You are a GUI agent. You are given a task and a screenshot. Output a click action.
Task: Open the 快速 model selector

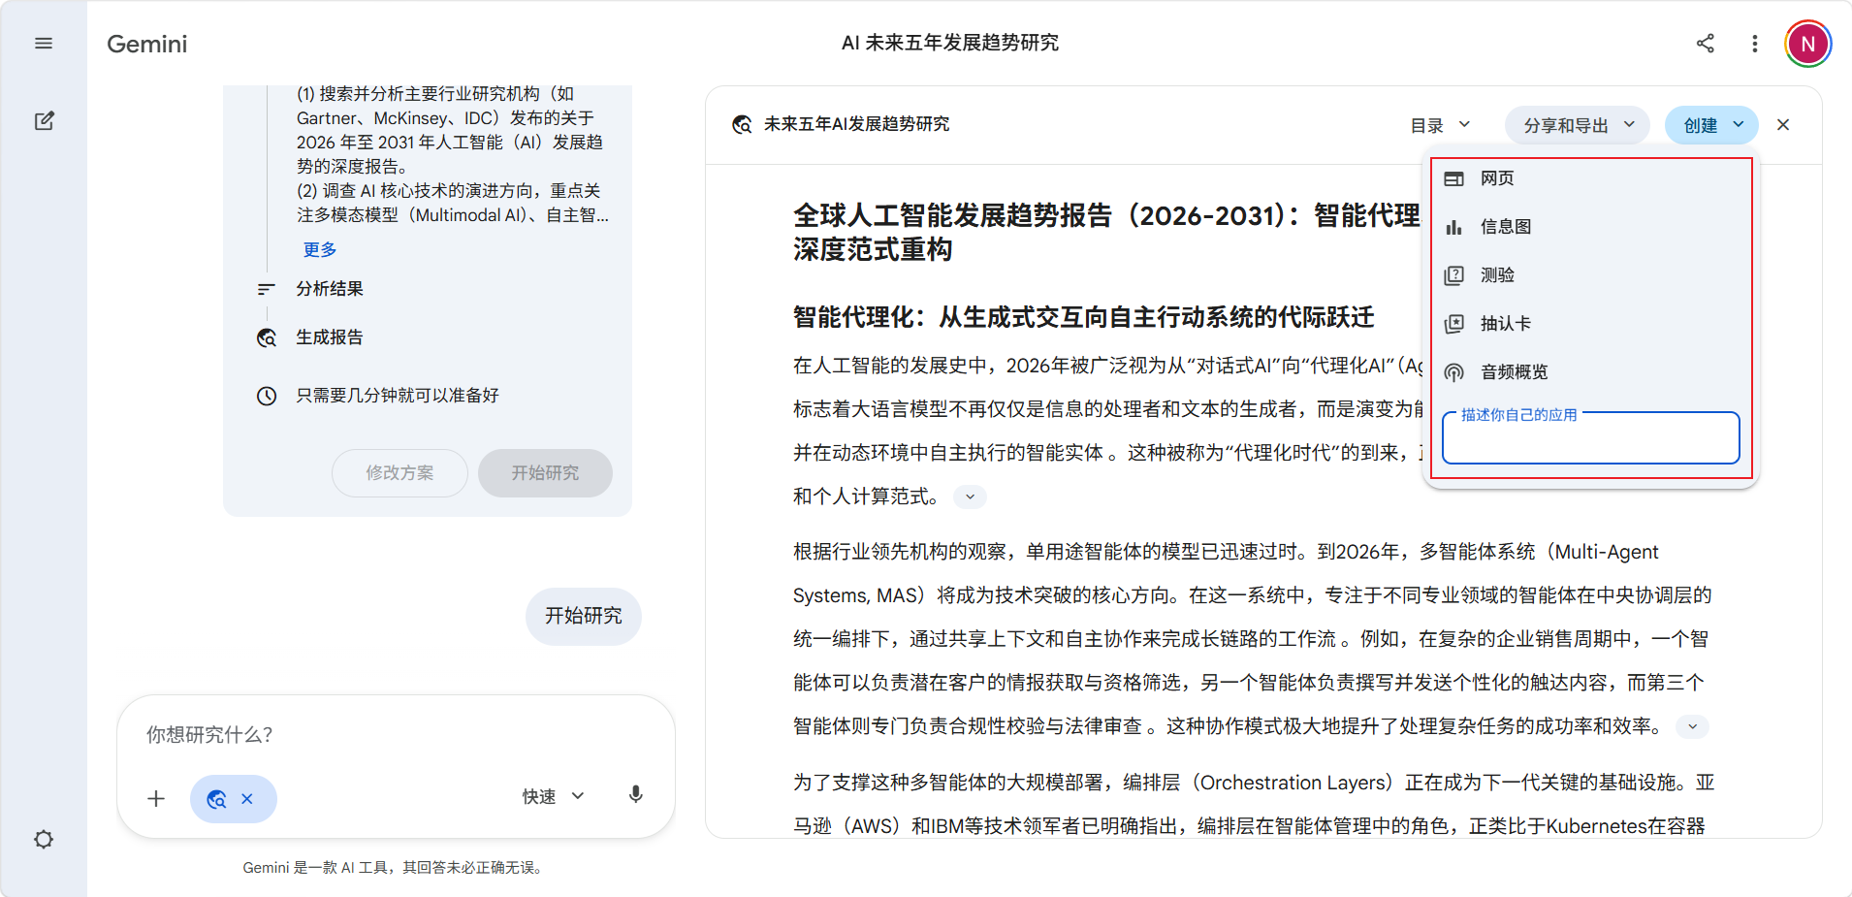pyautogui.click(x=553, y=796)
